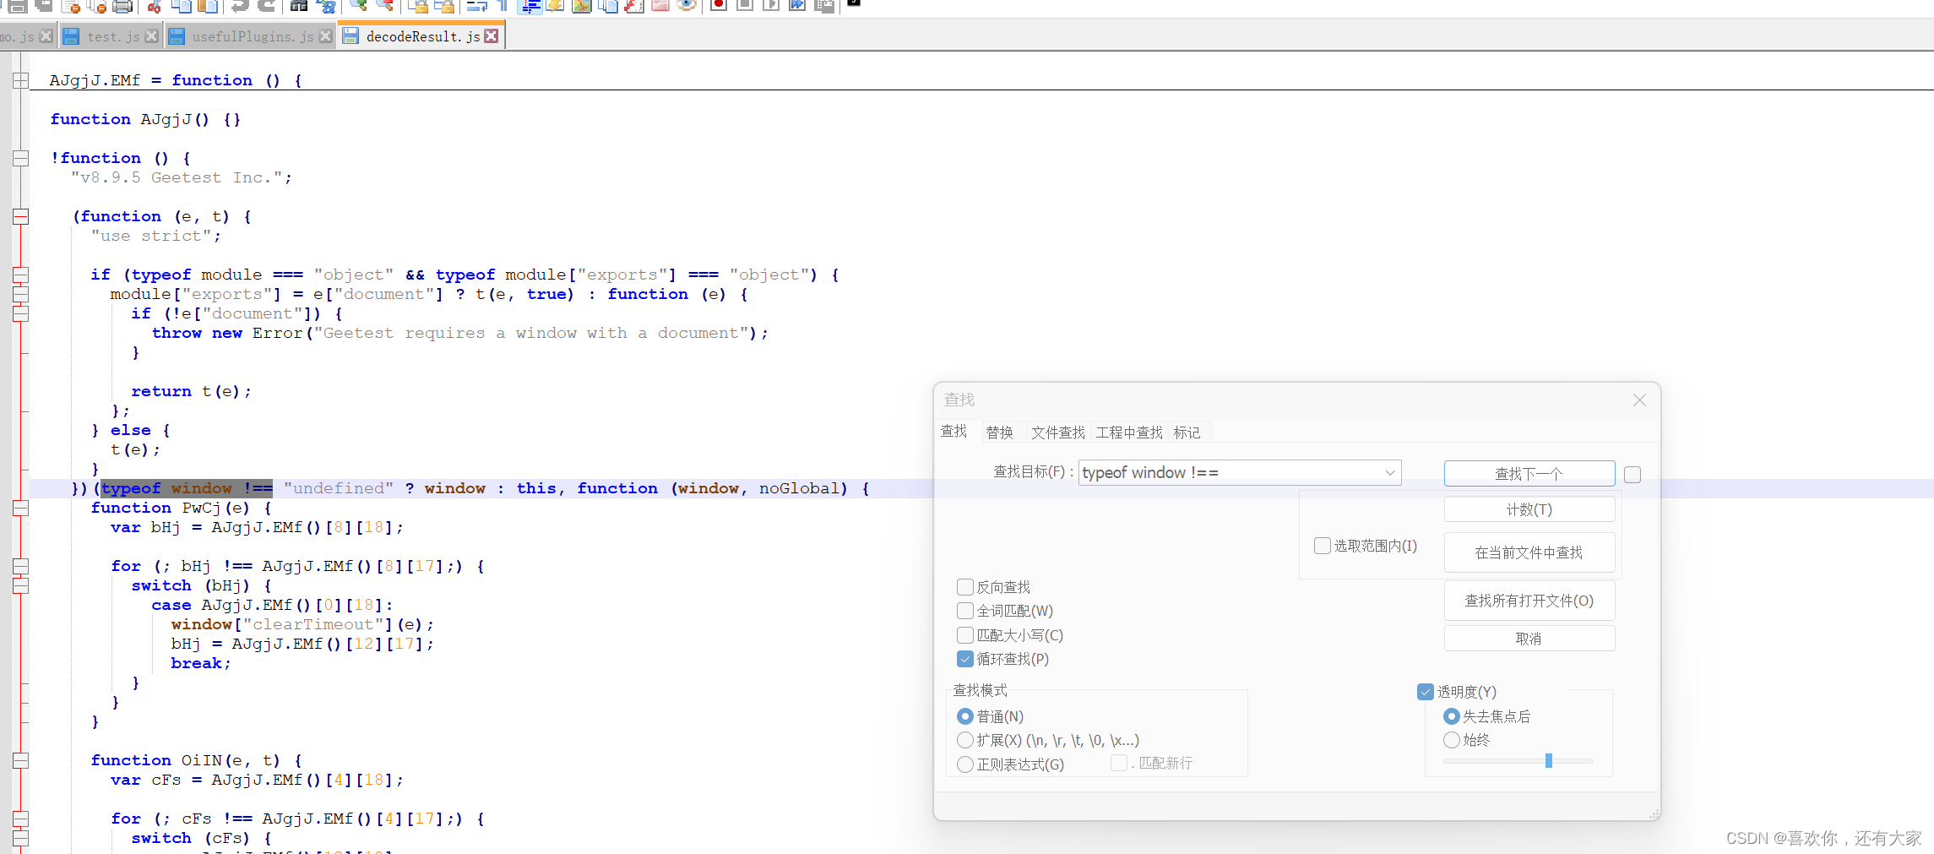The width and height of the screenshot is (1934, 854).
Task: Enable the 反向查找 checkbox
Action: 964,586
